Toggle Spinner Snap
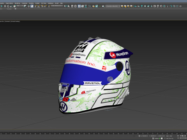187x140 pixels. pos(46,6)
